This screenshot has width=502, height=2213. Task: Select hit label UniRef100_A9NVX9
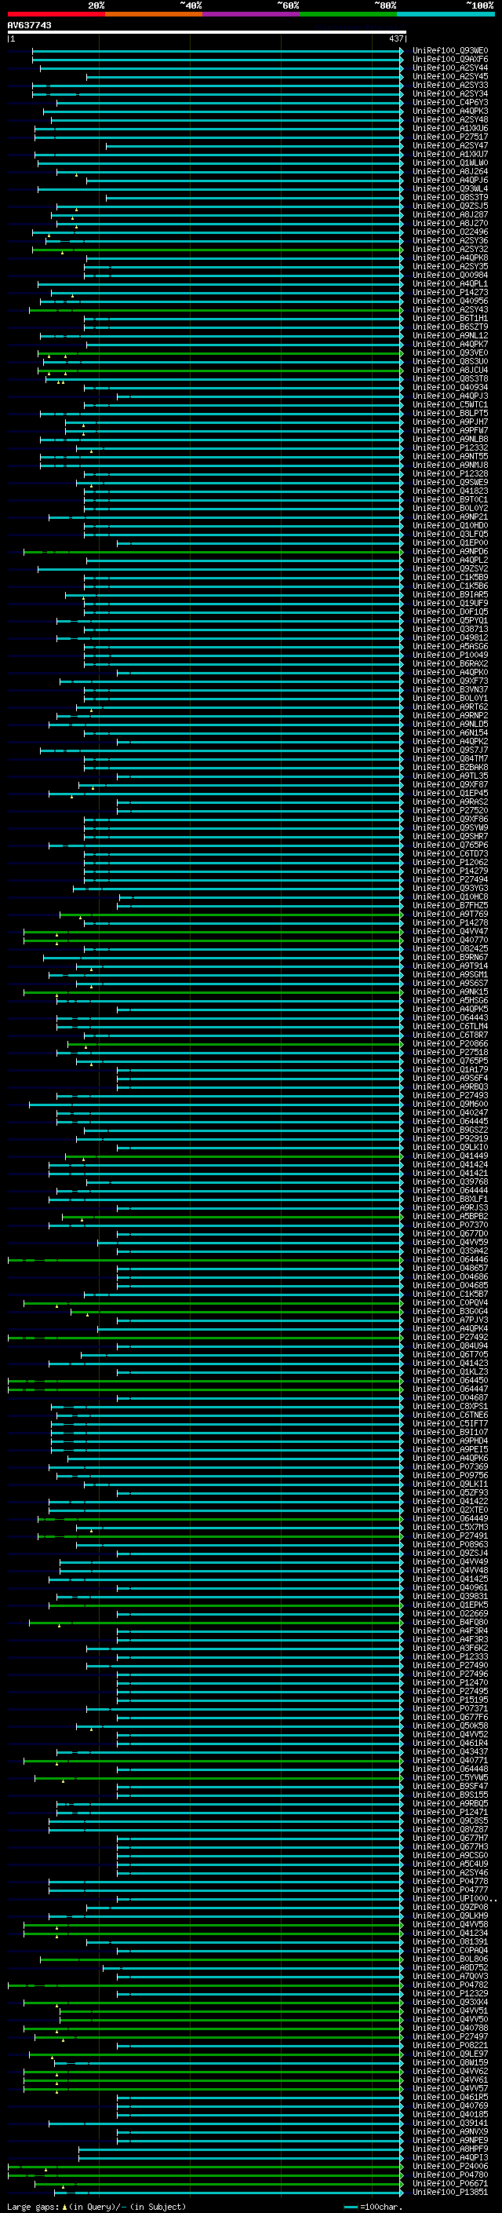450,2131
